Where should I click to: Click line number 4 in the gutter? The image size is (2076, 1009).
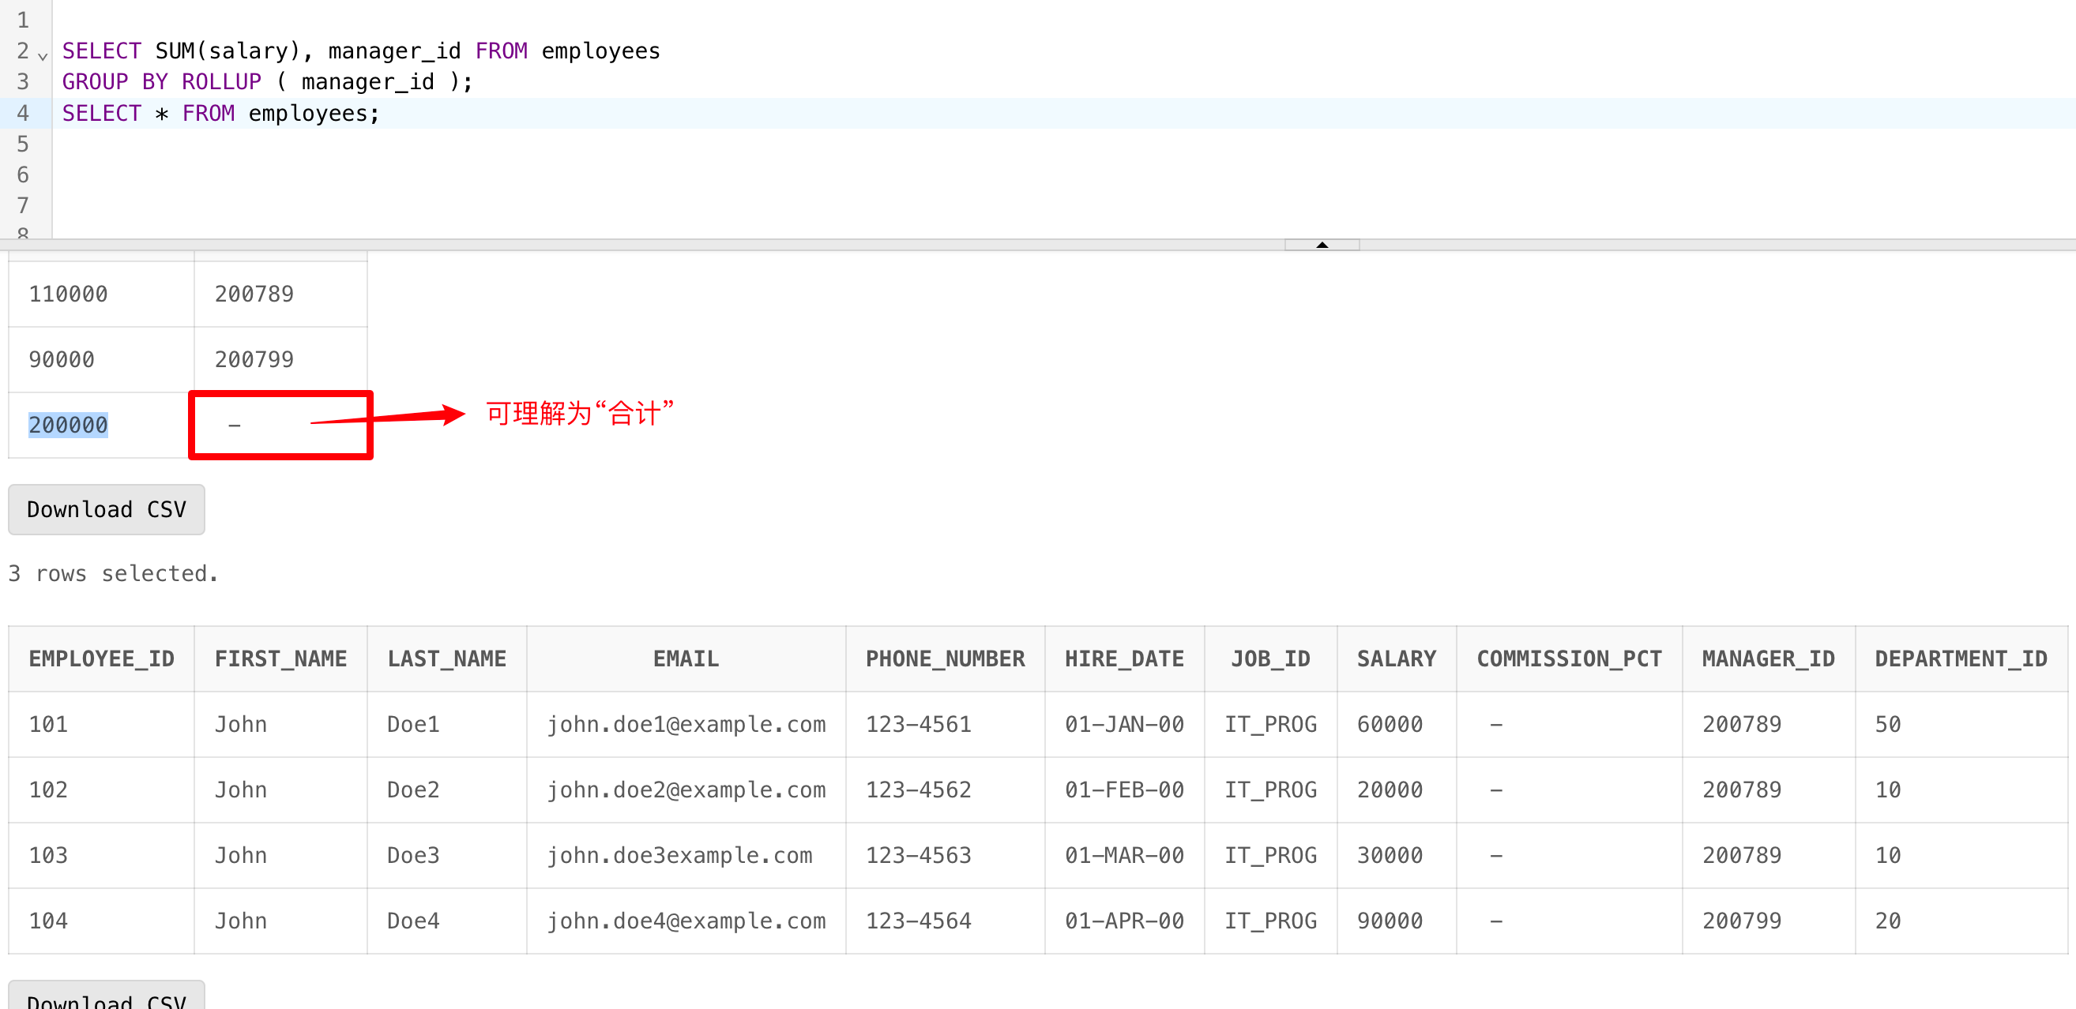pos(23,114)
